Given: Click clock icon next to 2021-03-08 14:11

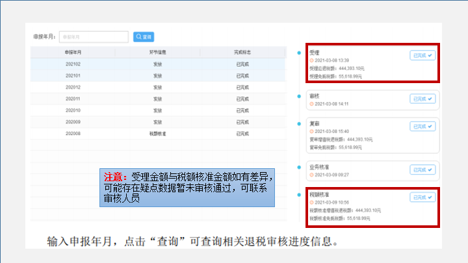Looking at the screenshot, I should click(x=311, y=104).
